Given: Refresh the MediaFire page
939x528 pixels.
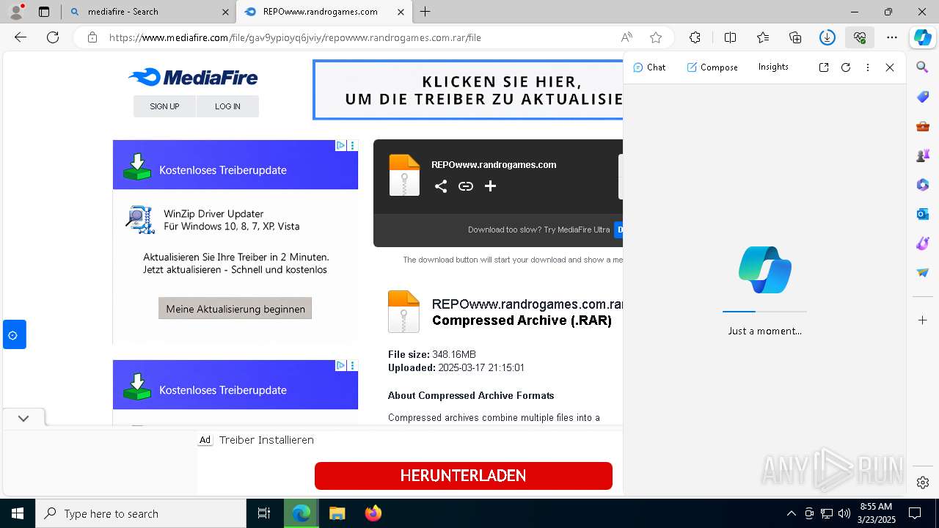Looking at the screenshot, I should (53, 37).
